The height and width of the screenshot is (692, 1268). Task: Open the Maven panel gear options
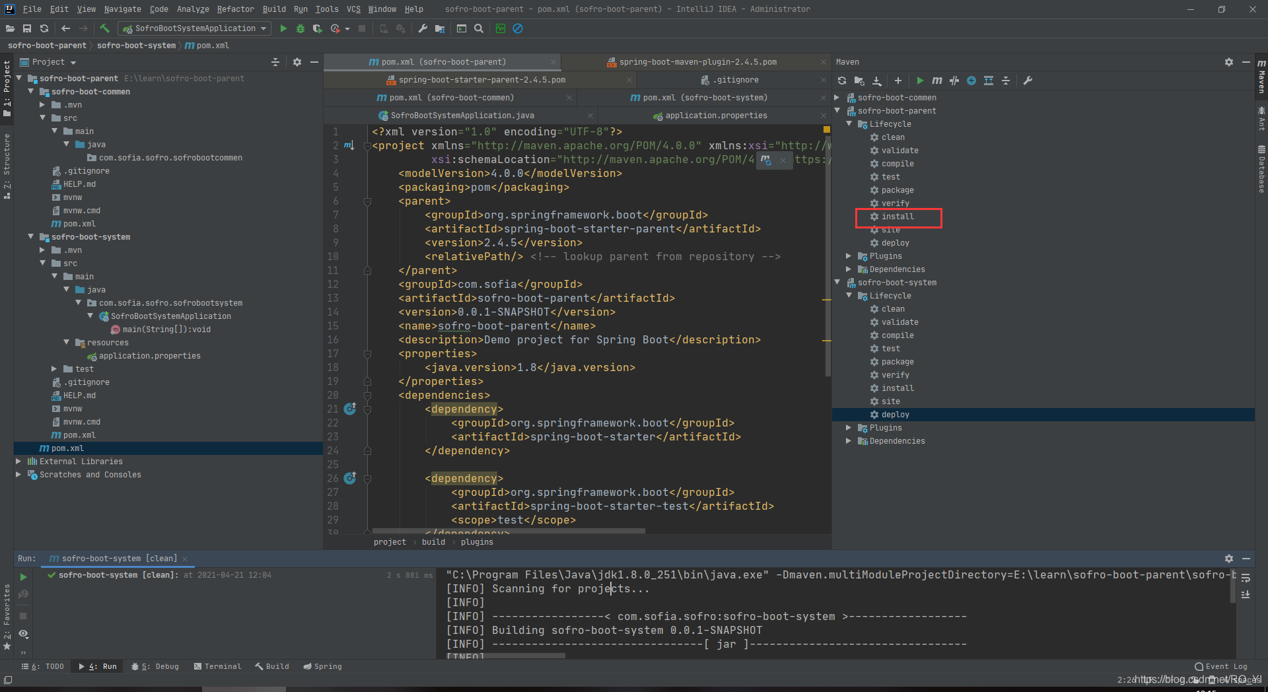1229,62
